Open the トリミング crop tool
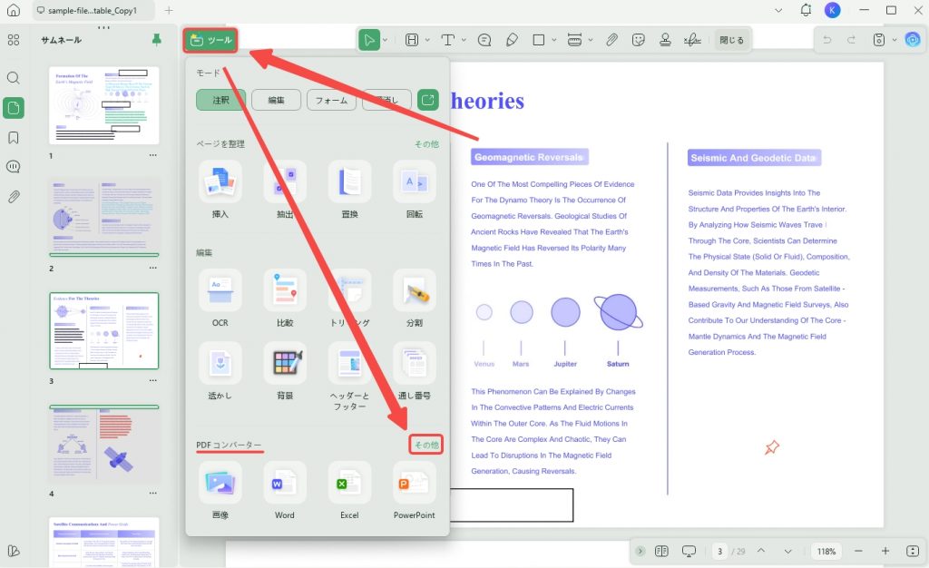Screen dimensions: 929x568 pyautogui.click(x=349, y=299)
